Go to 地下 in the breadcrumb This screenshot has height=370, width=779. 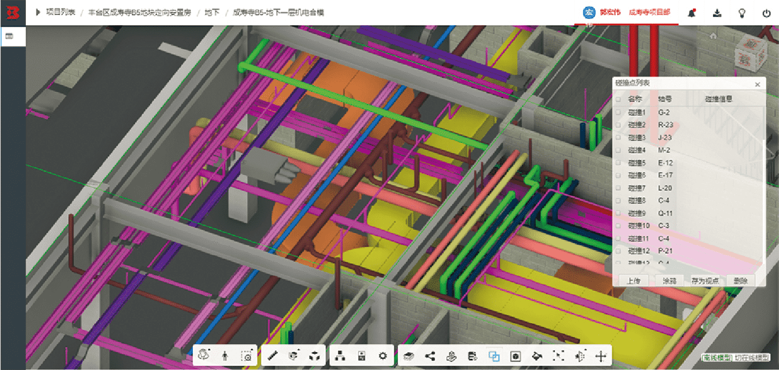pos(212,12)
